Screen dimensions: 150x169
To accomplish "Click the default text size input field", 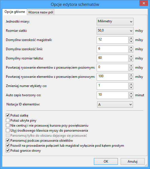I will (x=113, y=58).
